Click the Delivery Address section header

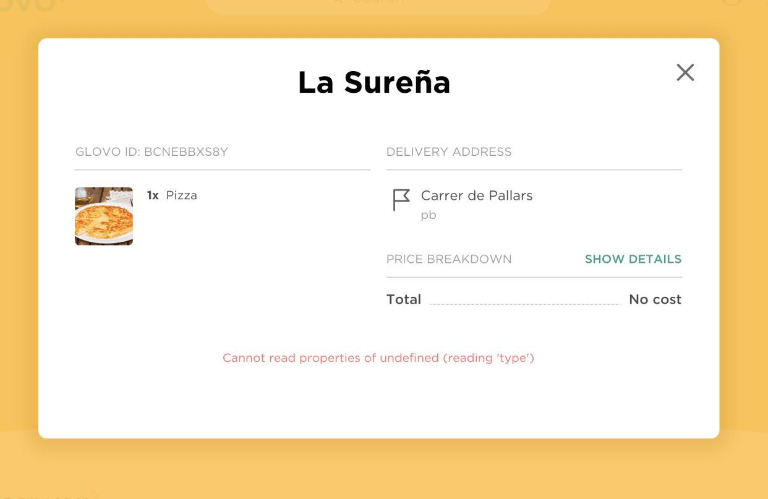pos(449,151)
